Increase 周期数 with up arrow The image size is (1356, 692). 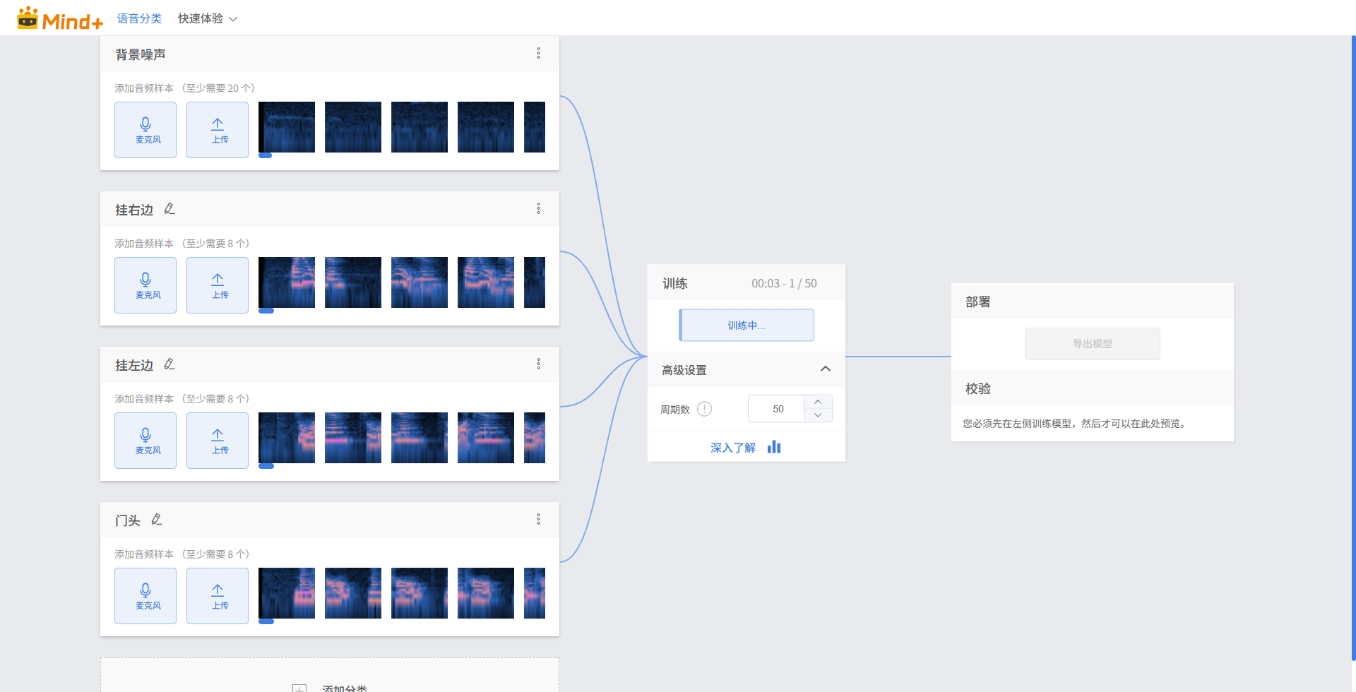(818, 402)
